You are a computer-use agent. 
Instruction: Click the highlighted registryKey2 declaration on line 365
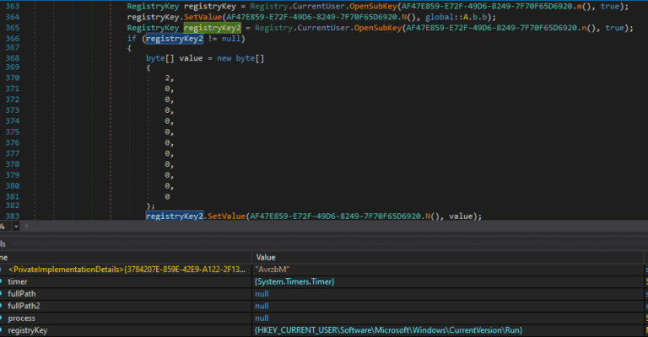click(213, 28)
